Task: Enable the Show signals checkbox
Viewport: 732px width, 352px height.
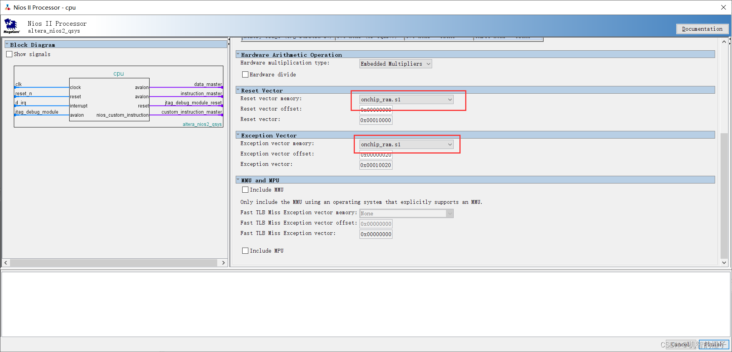Action: tap(9, 54)
